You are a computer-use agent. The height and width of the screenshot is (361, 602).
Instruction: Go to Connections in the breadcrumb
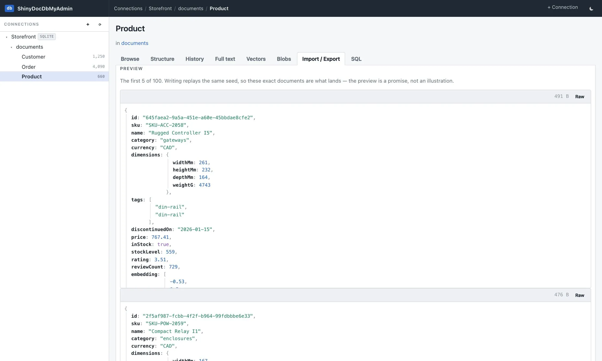coord(128,9)
